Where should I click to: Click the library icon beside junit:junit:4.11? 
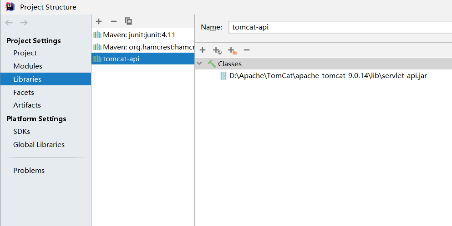97,35
